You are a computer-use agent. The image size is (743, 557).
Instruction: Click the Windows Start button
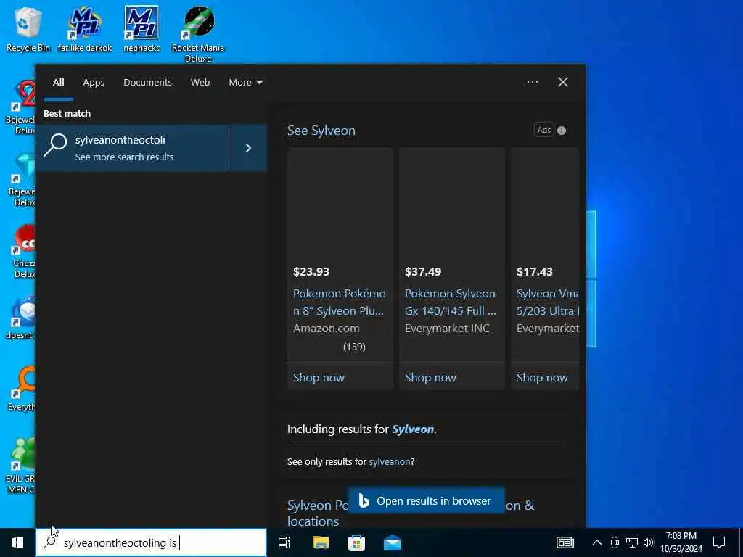click(x=17, y=542)
